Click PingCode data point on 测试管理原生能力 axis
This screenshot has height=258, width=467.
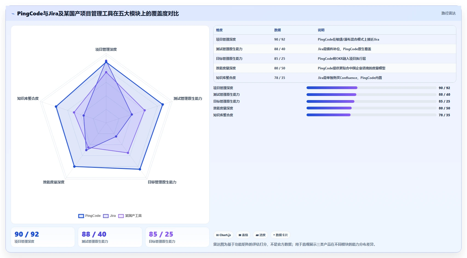pyautogui.click(x=162, y=104)
